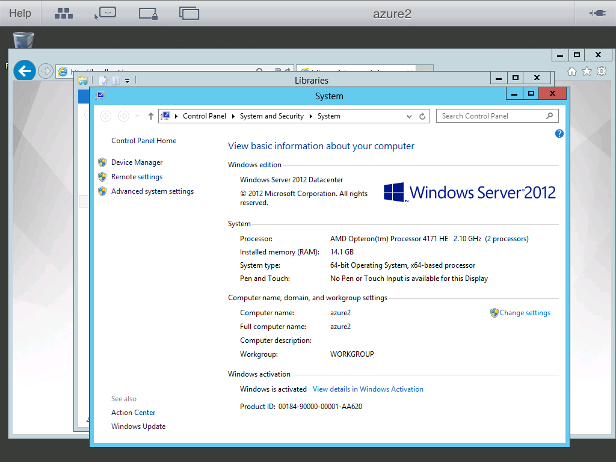Screen dimensions: 616x462
Task: Expand the arrow before Control Panel breadcrumb
Action: 176,116
